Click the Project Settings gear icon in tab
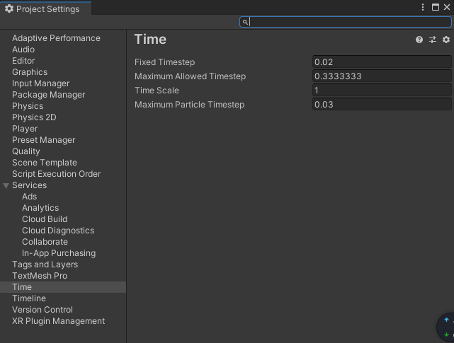Viewport: 454px width, 343px height. [9, 9]
